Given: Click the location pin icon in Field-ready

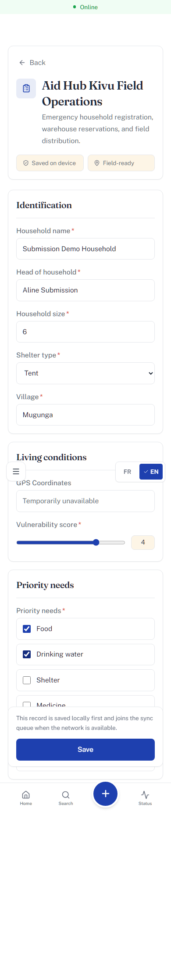Looking at the screenshot, I should coord(97,163).
